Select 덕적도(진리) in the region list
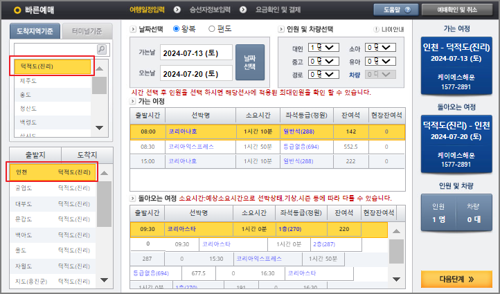 coord(53,66)
